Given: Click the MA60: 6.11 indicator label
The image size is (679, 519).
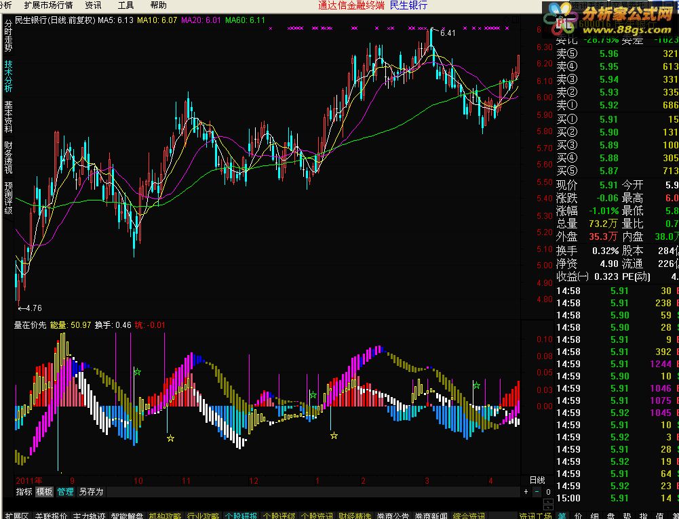Looking at the screenshot, I should click(246, 20).
